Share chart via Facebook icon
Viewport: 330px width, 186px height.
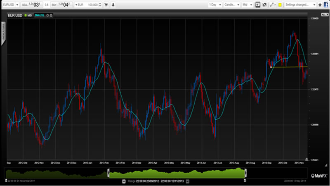click(326, 5)
